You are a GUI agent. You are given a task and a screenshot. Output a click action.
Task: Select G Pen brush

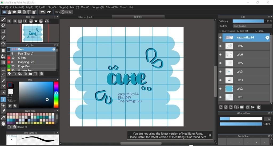pyautogui.click(x=31, y=58)
